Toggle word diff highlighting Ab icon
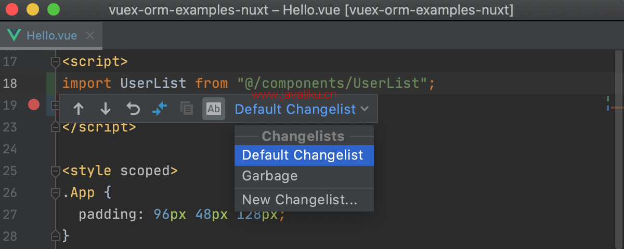This screenshot has width=624, height=249. 214,109
